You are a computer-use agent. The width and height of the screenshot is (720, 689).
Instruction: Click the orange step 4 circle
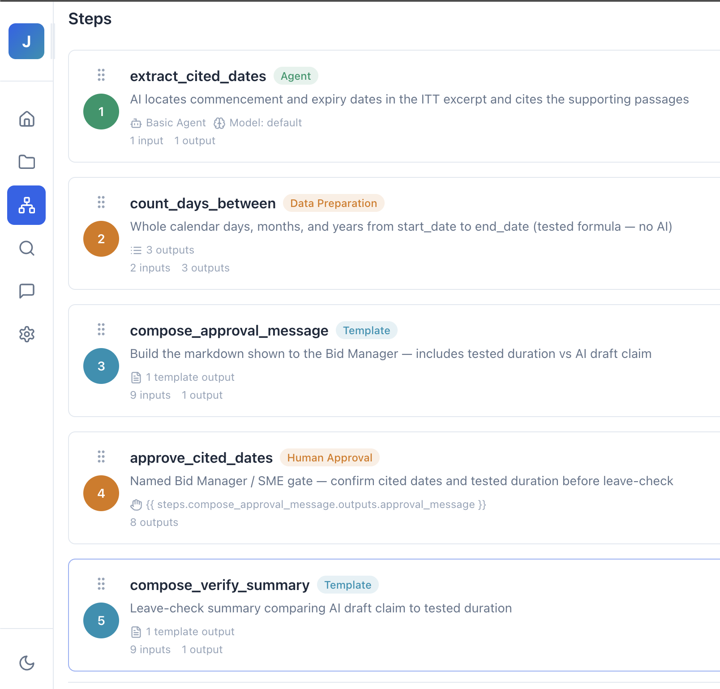(101, 493)
